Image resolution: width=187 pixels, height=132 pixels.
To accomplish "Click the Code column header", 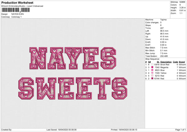I will click(175, 62).
